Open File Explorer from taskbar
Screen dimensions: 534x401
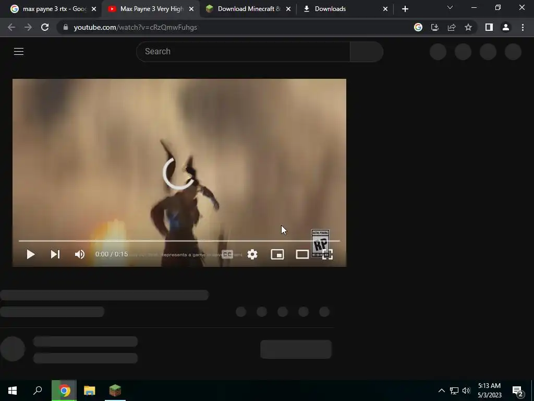[90, 391]
